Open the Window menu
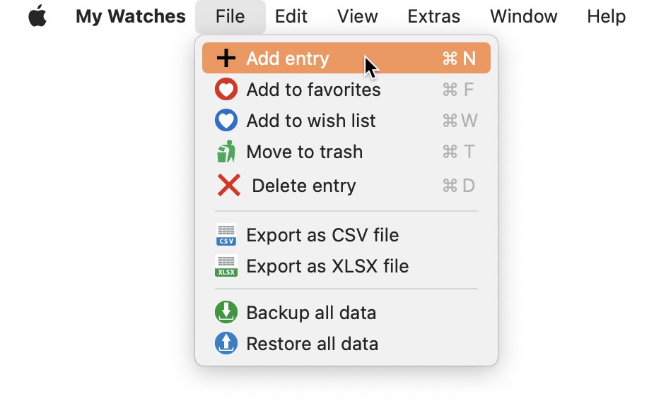Image resolution: width=654 pixels, height=420 pixels. point(523,17)
